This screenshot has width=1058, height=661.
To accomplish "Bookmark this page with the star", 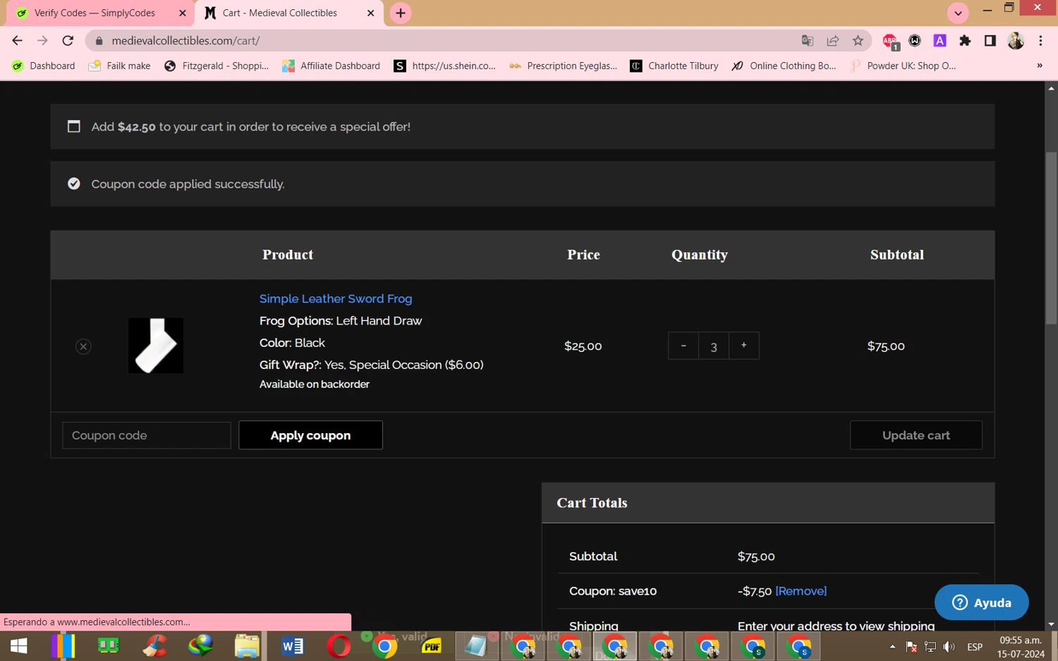I will click(858, 41).
